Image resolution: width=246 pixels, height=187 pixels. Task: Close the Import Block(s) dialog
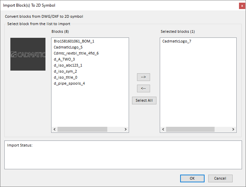click(241, 6)
